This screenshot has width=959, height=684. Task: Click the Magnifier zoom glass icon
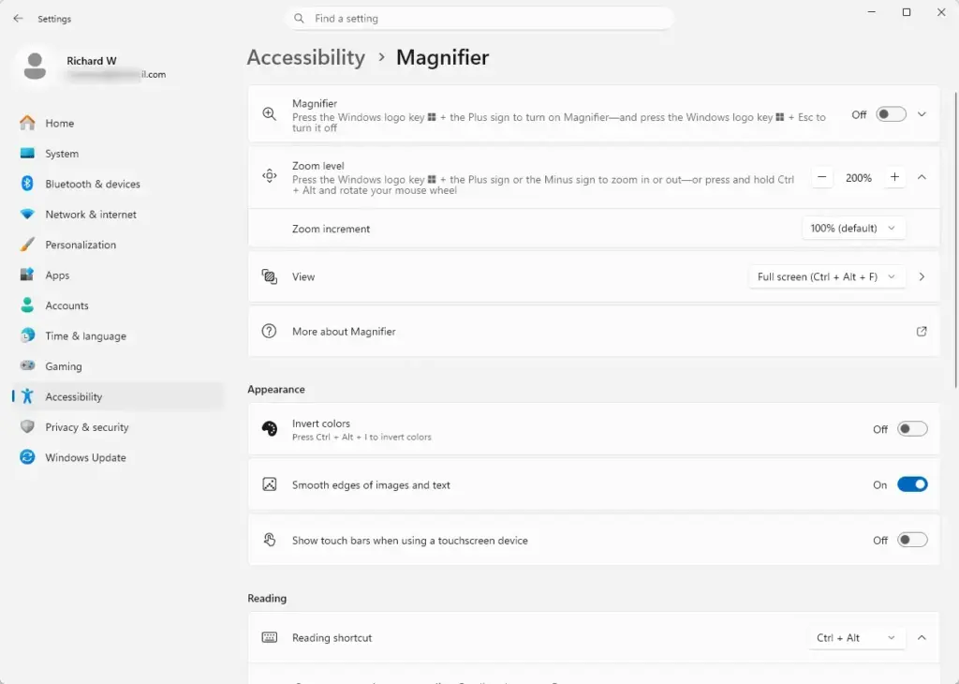pos(269,113)
